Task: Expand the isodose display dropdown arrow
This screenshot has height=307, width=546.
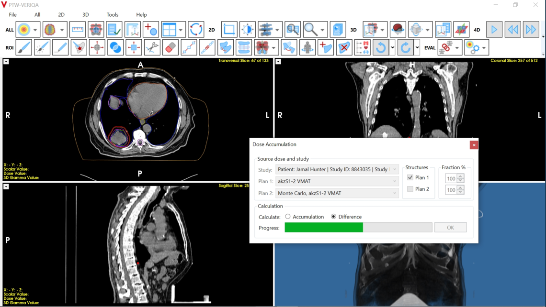Action: point(34,29)
